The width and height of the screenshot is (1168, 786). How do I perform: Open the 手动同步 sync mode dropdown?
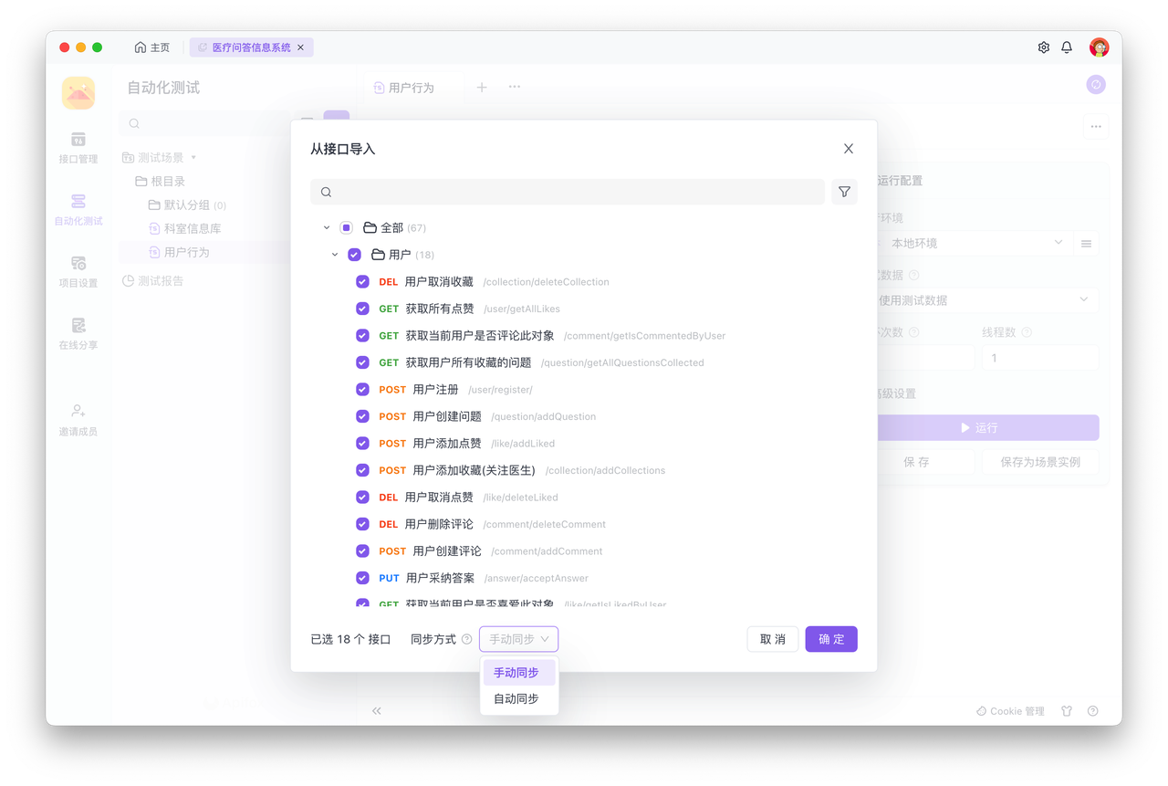click(518, 639)
